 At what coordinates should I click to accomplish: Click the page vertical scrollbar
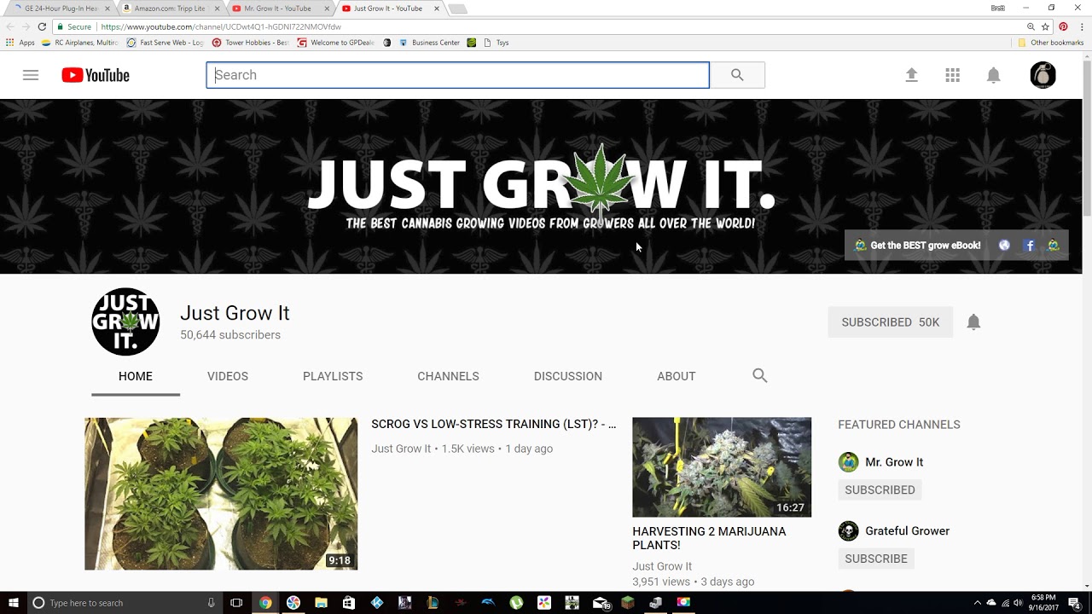point(1087,136)
